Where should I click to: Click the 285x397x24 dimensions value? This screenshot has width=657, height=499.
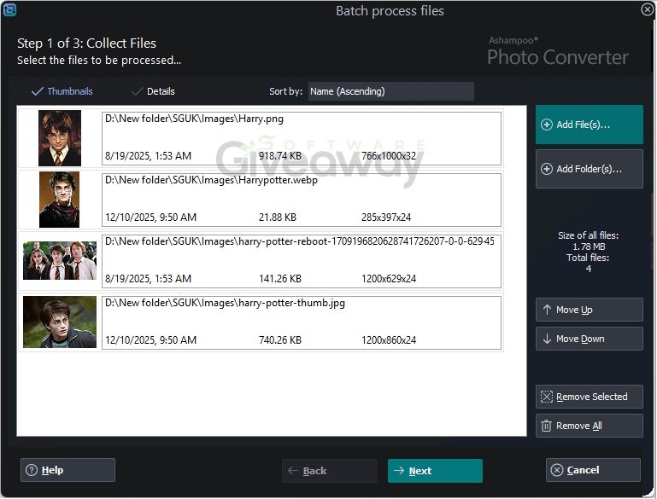point(386,218)
